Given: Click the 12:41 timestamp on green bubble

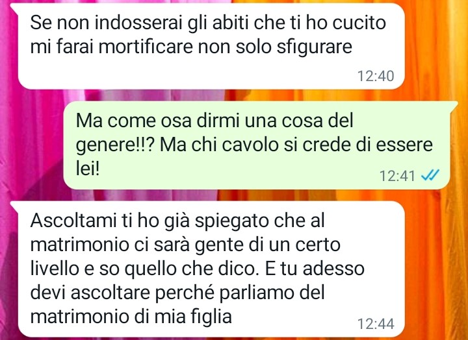Looking at the screenshot, I should point(397,175).
